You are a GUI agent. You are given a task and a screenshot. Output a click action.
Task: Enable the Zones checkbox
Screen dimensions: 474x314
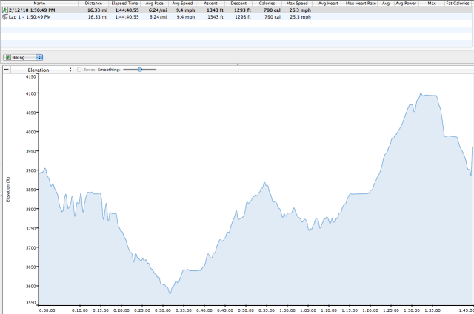coord(80,69)
